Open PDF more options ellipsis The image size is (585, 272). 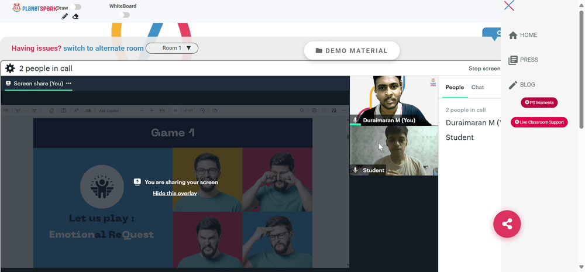pos(344,111)
